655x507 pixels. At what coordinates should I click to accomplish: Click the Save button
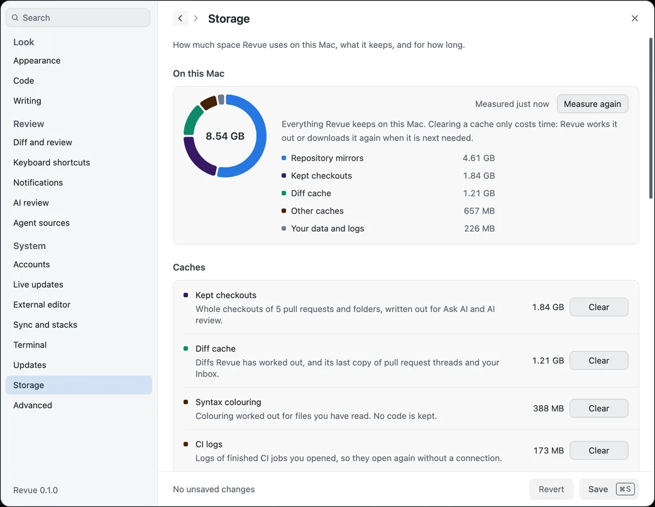609,489
